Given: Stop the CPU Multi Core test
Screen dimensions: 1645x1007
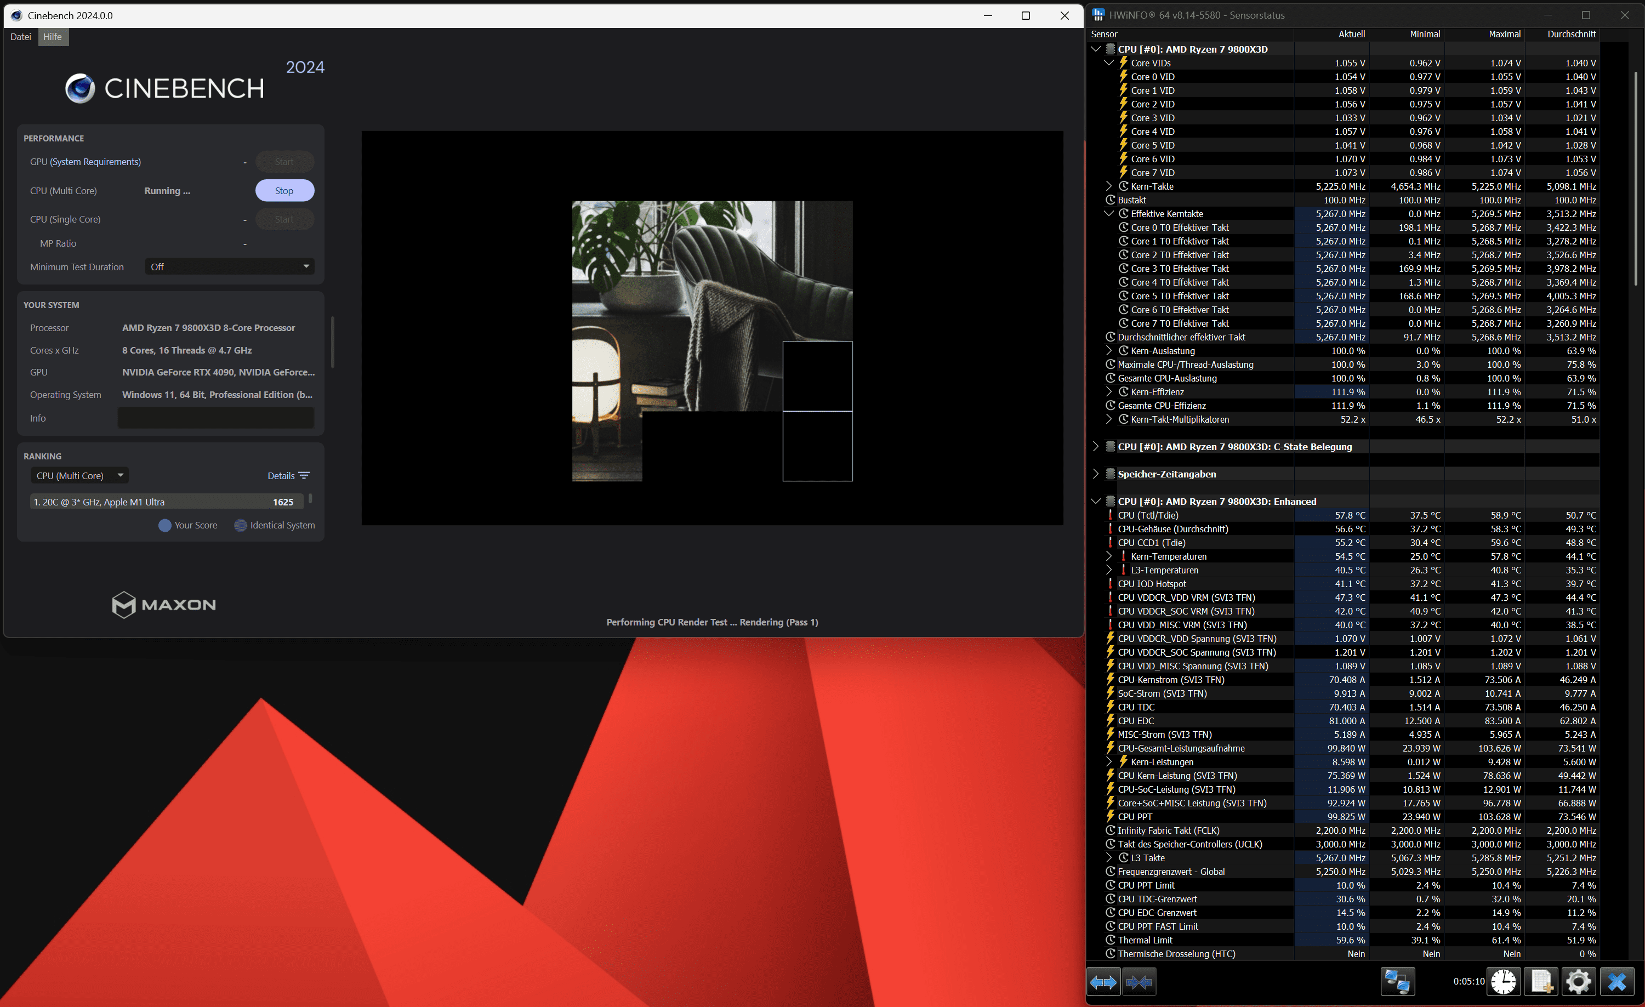Looking at the screenshot, I should tap(284, 190).
